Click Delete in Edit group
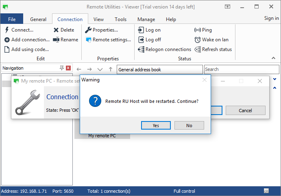 (x=64, y=30)
